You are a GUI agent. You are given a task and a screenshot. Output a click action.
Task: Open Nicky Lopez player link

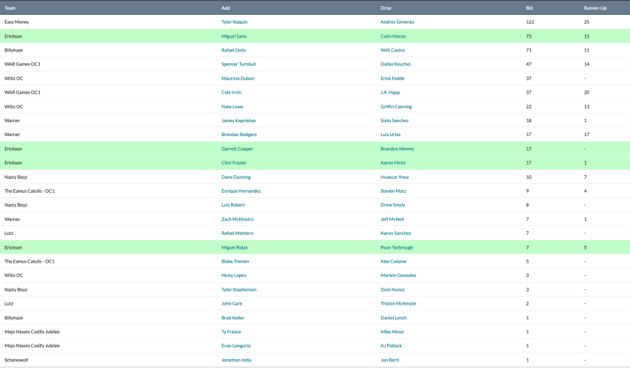coord(233,275)
